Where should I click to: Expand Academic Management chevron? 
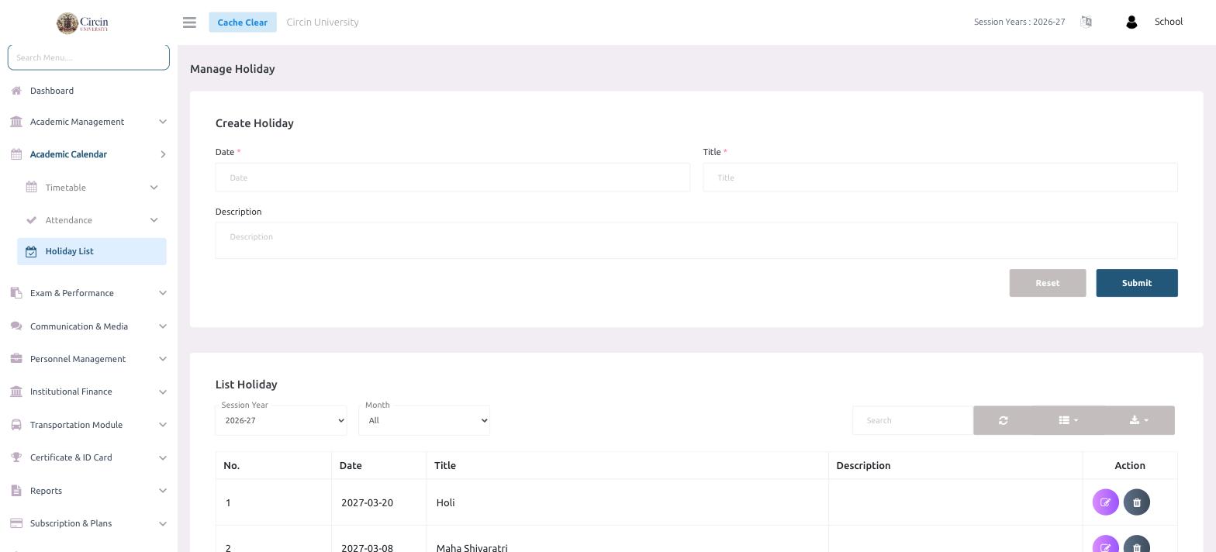(163, 122)
